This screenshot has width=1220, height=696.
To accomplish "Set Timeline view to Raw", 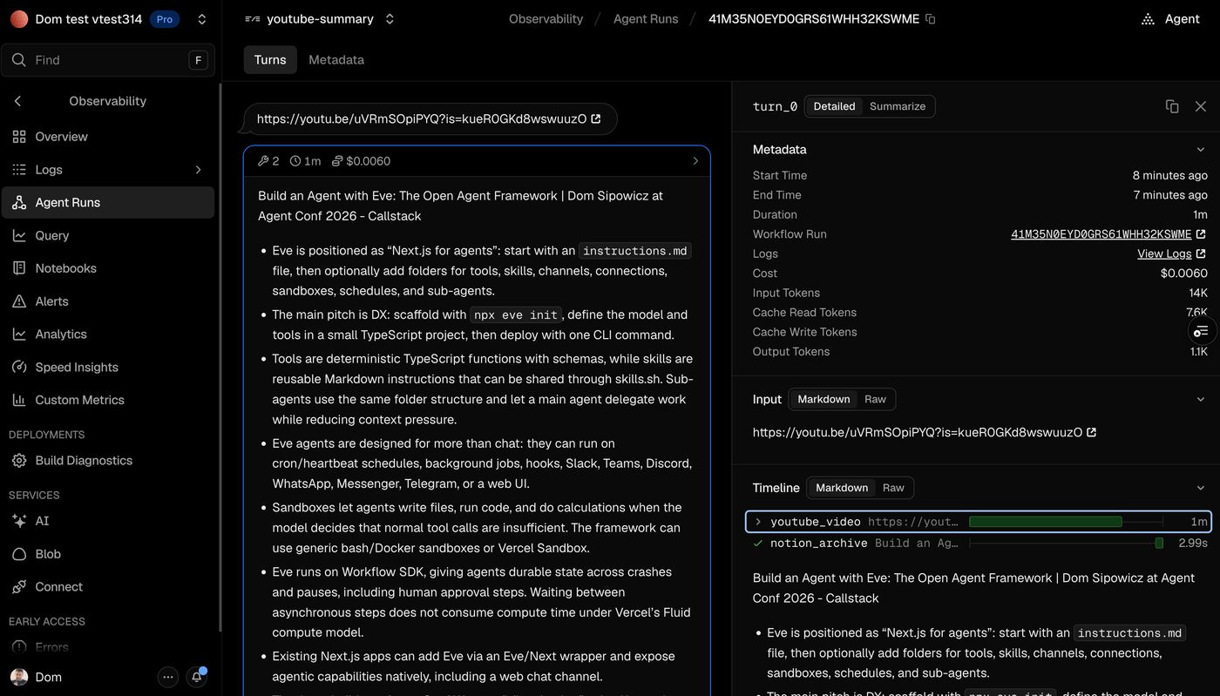I will (x=893, y=488).
